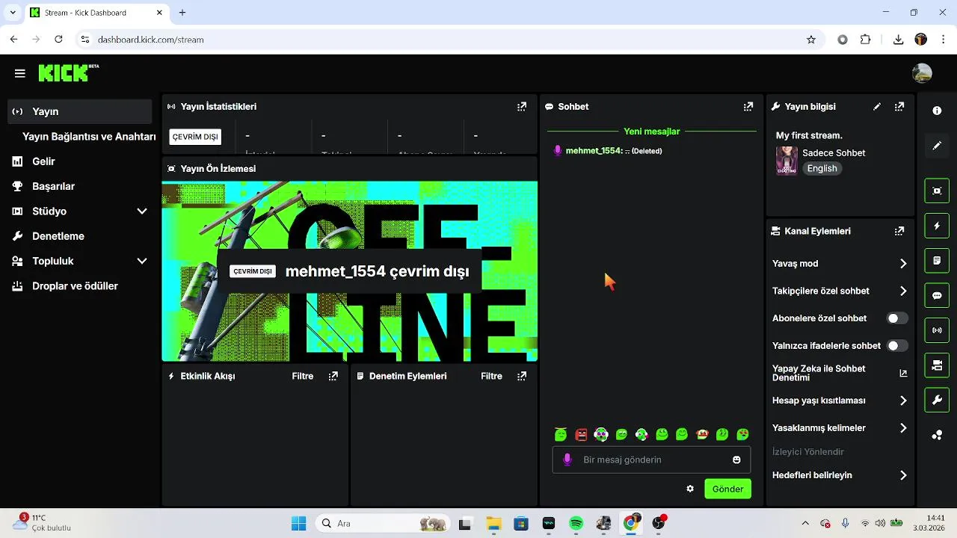Viewport: 957px width, 538px height.
Task: Insert the heart-eyes green emote
Action: (x=742, y=434)
